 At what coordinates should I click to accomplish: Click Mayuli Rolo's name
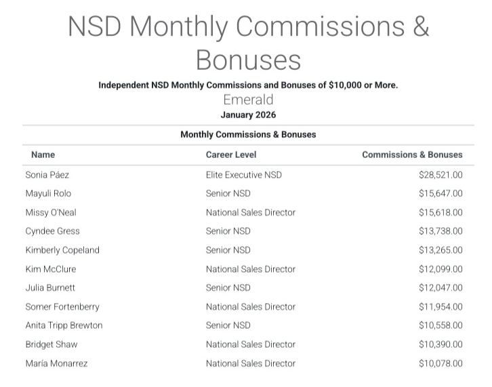48,194
